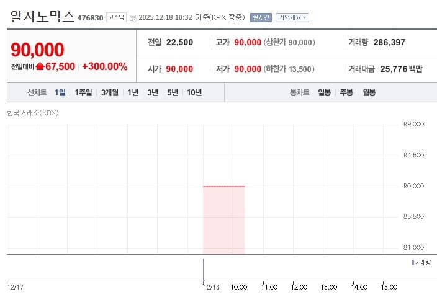This screenshot has height=305, width=437.
Task: Click the volume bar at 12/18 open
Action: pyautogui.click(x=203, y=270)
